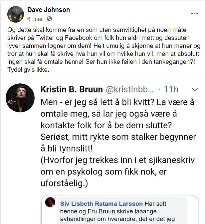The height and width of the screenshot is (224, 205).
Task: Expand the tweet chevron dropdown menu
Action: coord(195,89)
